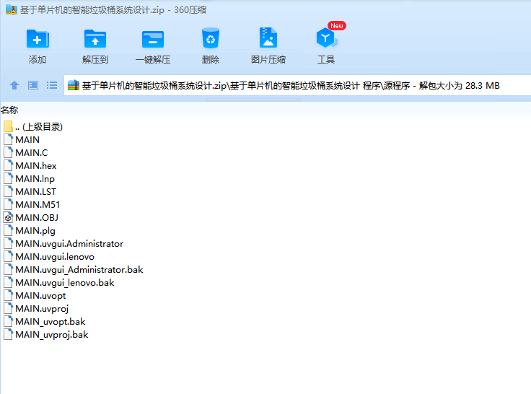531x394 pixels.
Task: Click the file icon beside MAIN.uvproj
Action: [8, 309]
